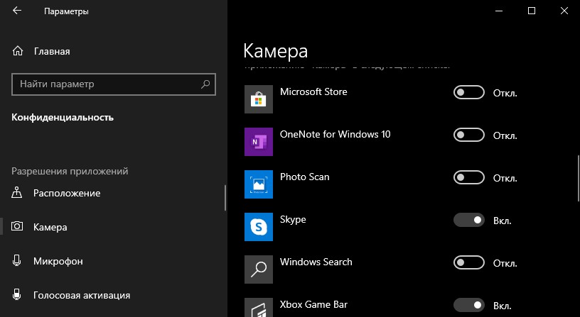Enable camera toggle for Photo Scan
Image resolution: width=580 pixels, height=317 pixels.
[x=468, y=178]
